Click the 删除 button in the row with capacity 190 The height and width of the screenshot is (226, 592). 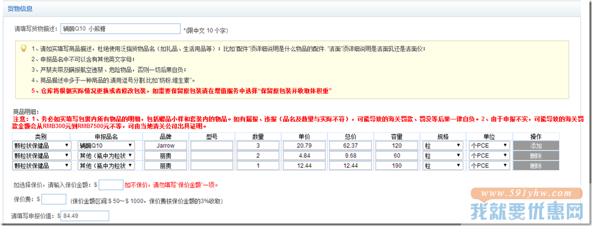point(536,166)
